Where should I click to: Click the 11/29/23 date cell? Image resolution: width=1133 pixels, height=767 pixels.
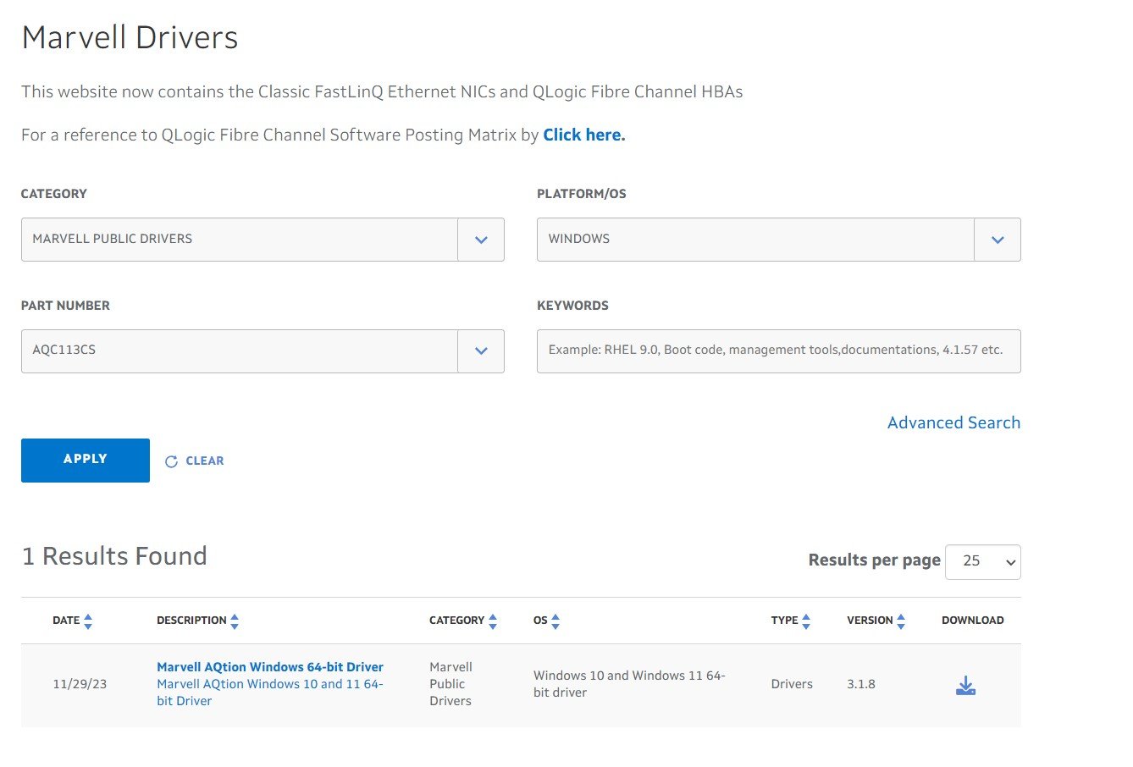pyautogui.click(x=80, y=684)
